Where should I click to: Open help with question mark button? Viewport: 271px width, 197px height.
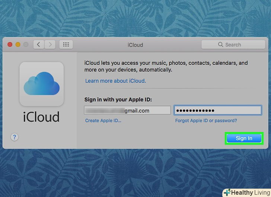coord(15,137)
